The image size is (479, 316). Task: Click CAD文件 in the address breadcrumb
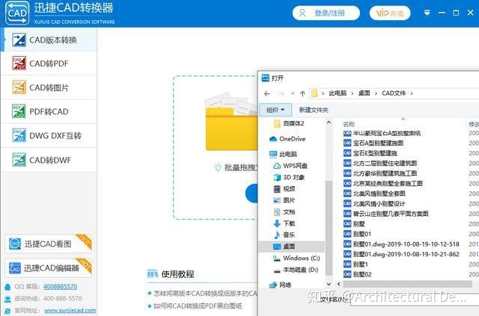394,93
